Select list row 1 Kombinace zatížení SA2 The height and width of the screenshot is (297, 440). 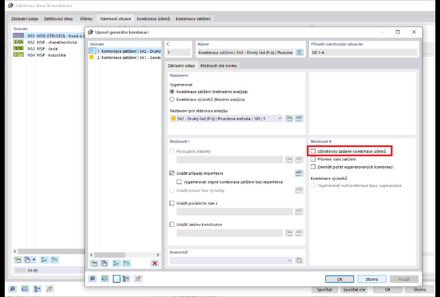[x=125, y=51]
